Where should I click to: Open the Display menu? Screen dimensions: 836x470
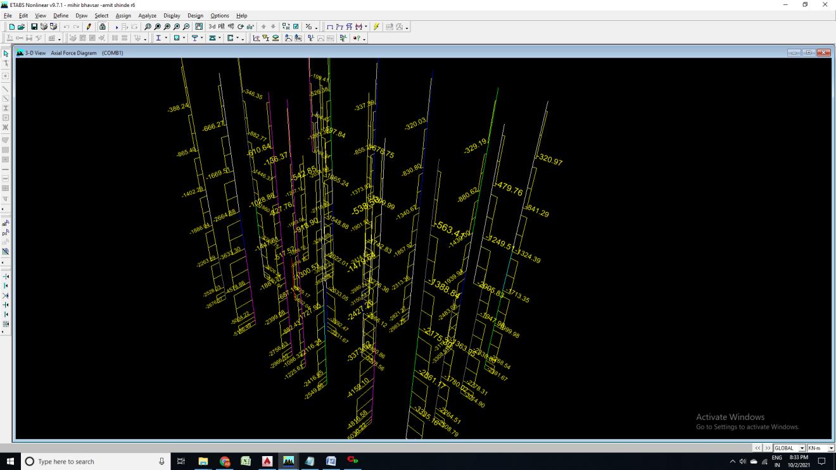click(x=172, y=15)
